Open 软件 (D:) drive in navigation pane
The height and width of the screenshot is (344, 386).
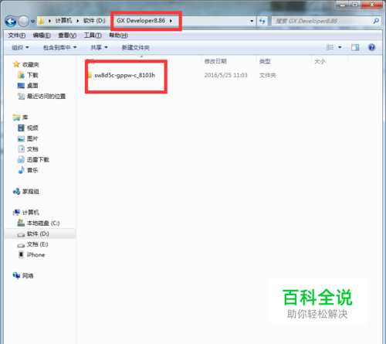(38, 233)
